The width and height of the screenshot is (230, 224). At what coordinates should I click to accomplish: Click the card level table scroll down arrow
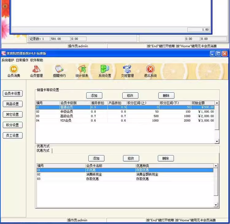217,141
